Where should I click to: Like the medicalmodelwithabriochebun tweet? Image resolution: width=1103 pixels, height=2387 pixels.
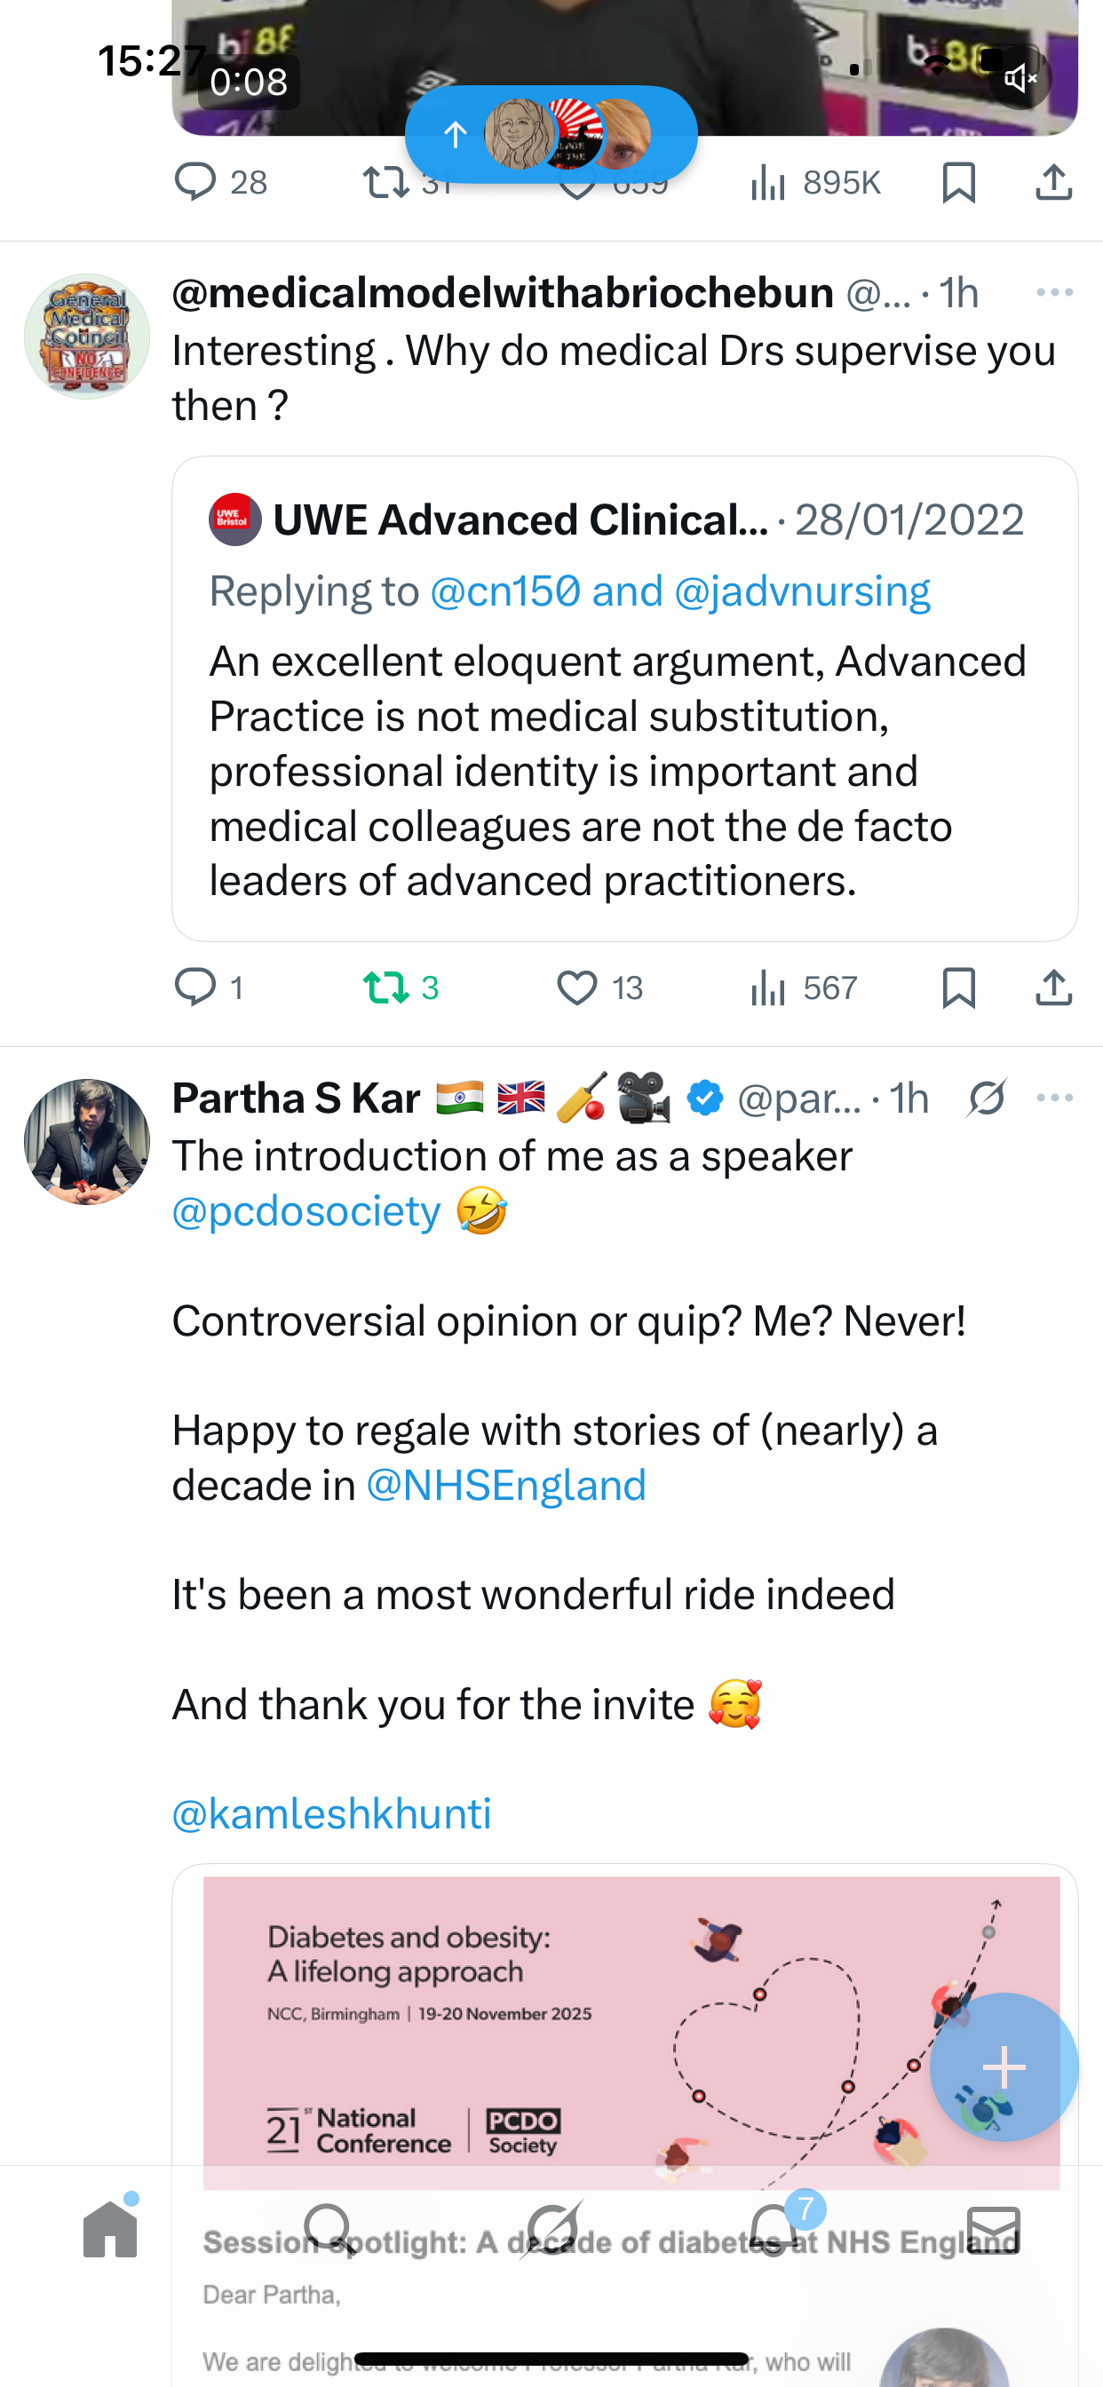coord(576,987)
